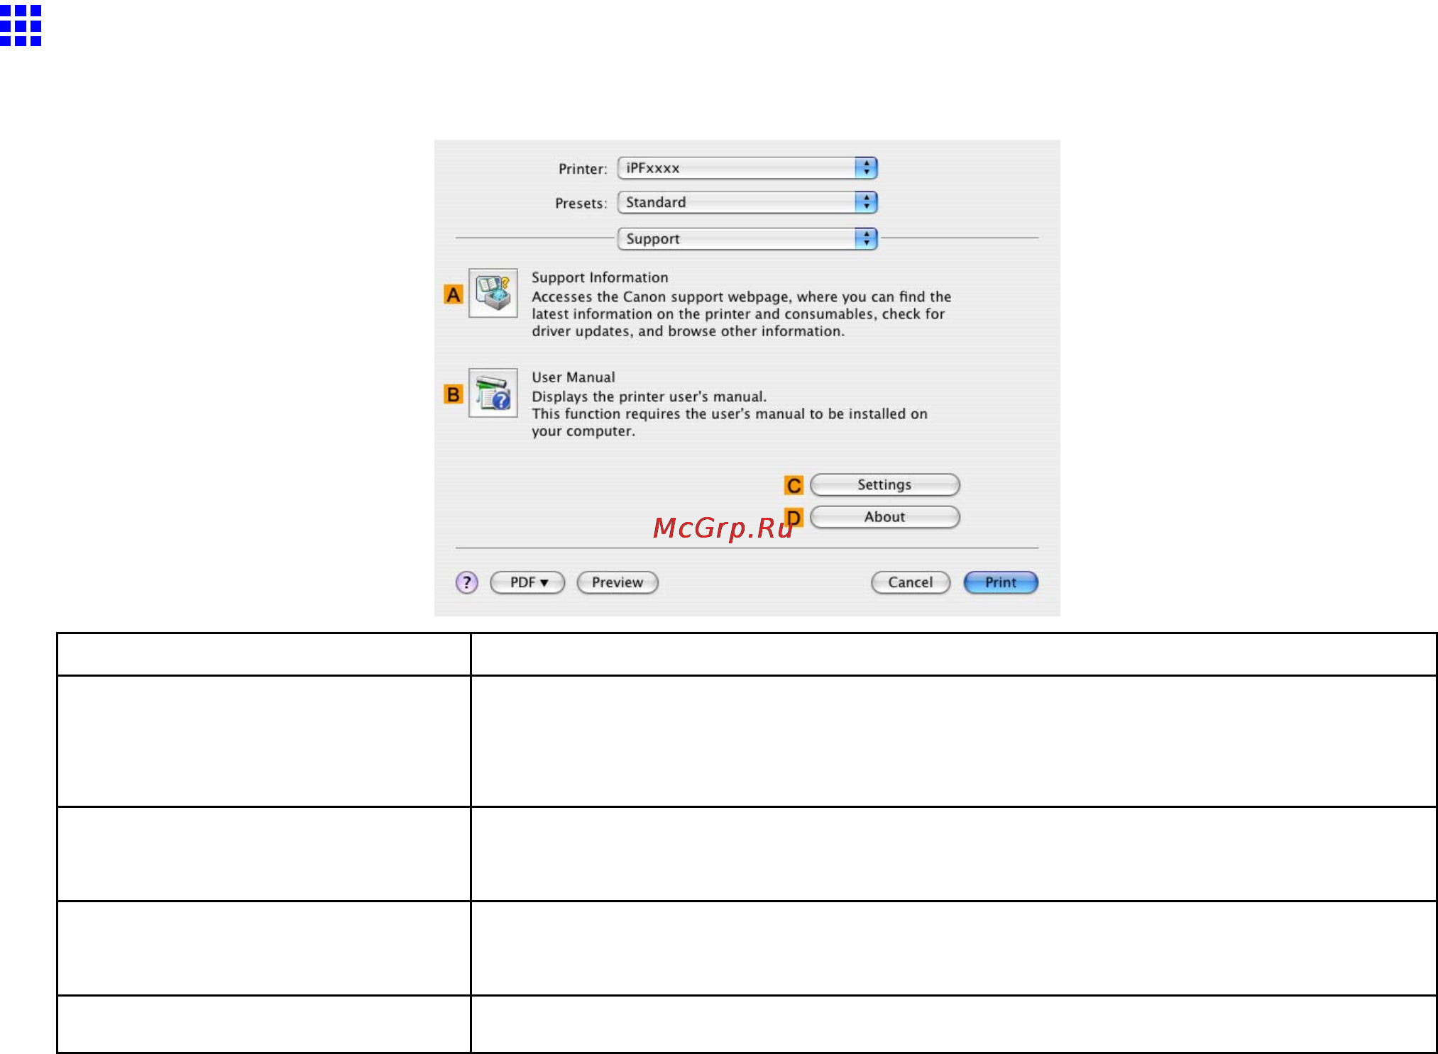Image resolution: width=1438 pixels, height=1054 pixels.
Task: Click the 'Presets:' label
Action: [x=581, y=203]
